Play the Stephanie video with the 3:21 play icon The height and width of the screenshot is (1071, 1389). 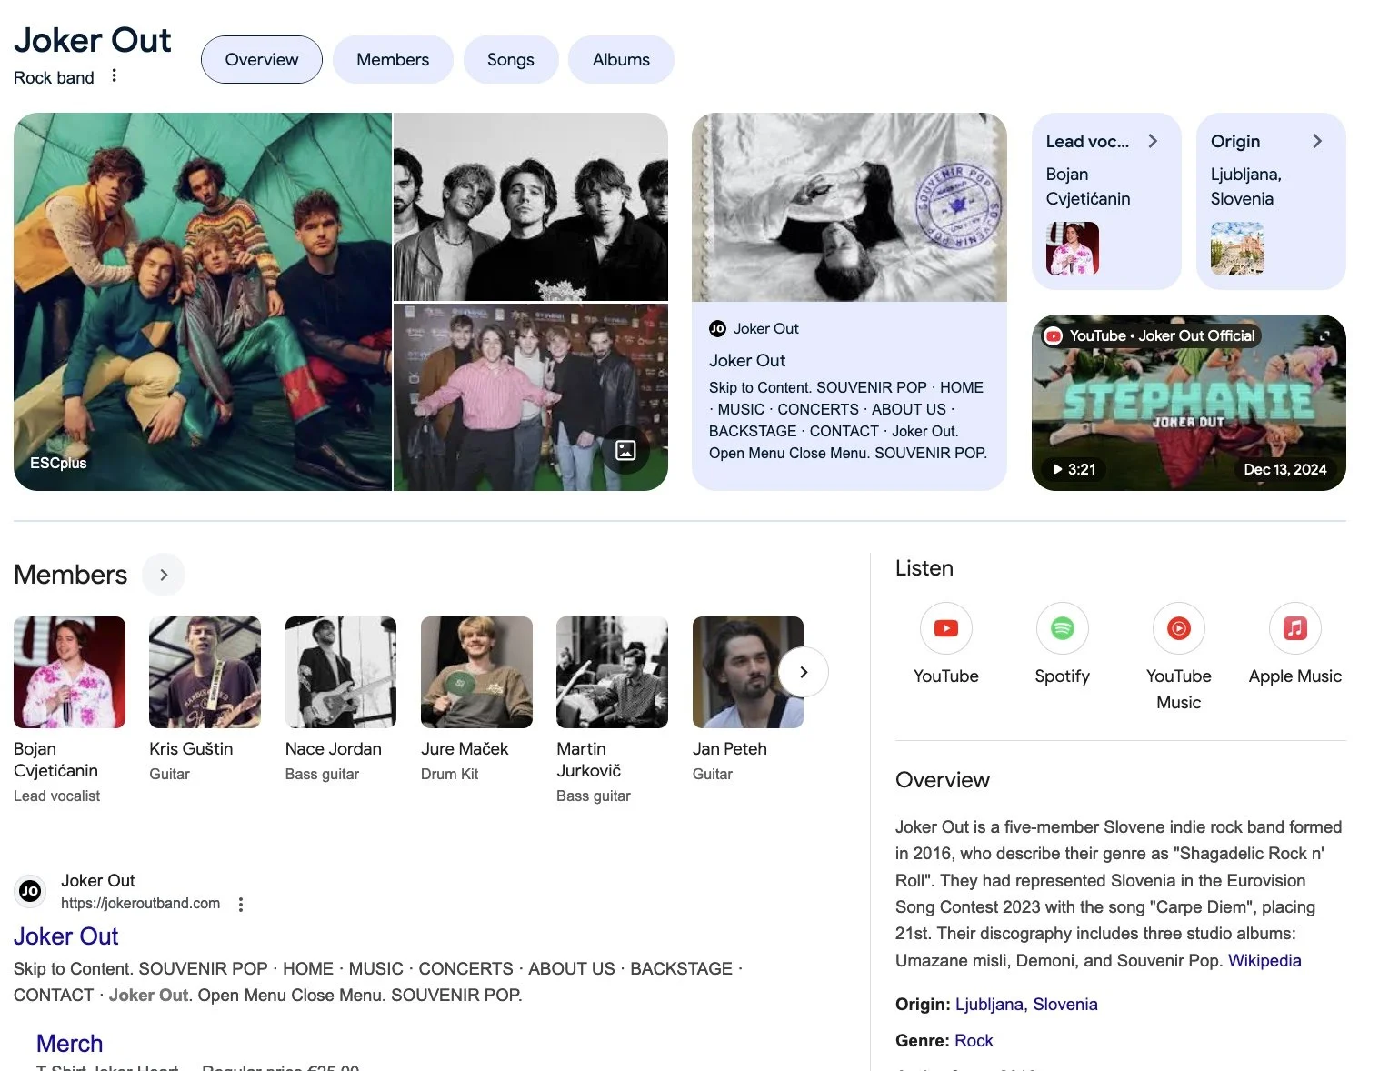[1057, 470]
